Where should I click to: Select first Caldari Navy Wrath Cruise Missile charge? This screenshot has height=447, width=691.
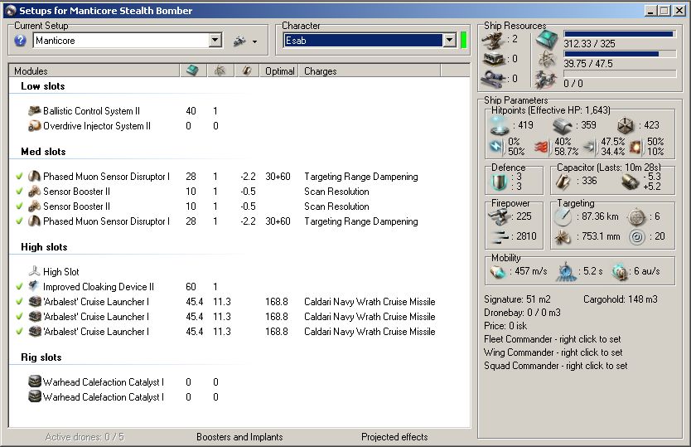pyautogui.click(x=370, y=302)
